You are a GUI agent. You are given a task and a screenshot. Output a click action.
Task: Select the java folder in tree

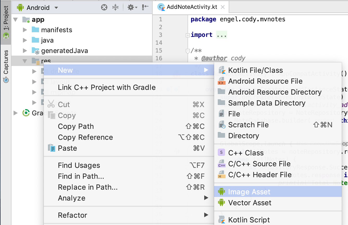(47, 40)
